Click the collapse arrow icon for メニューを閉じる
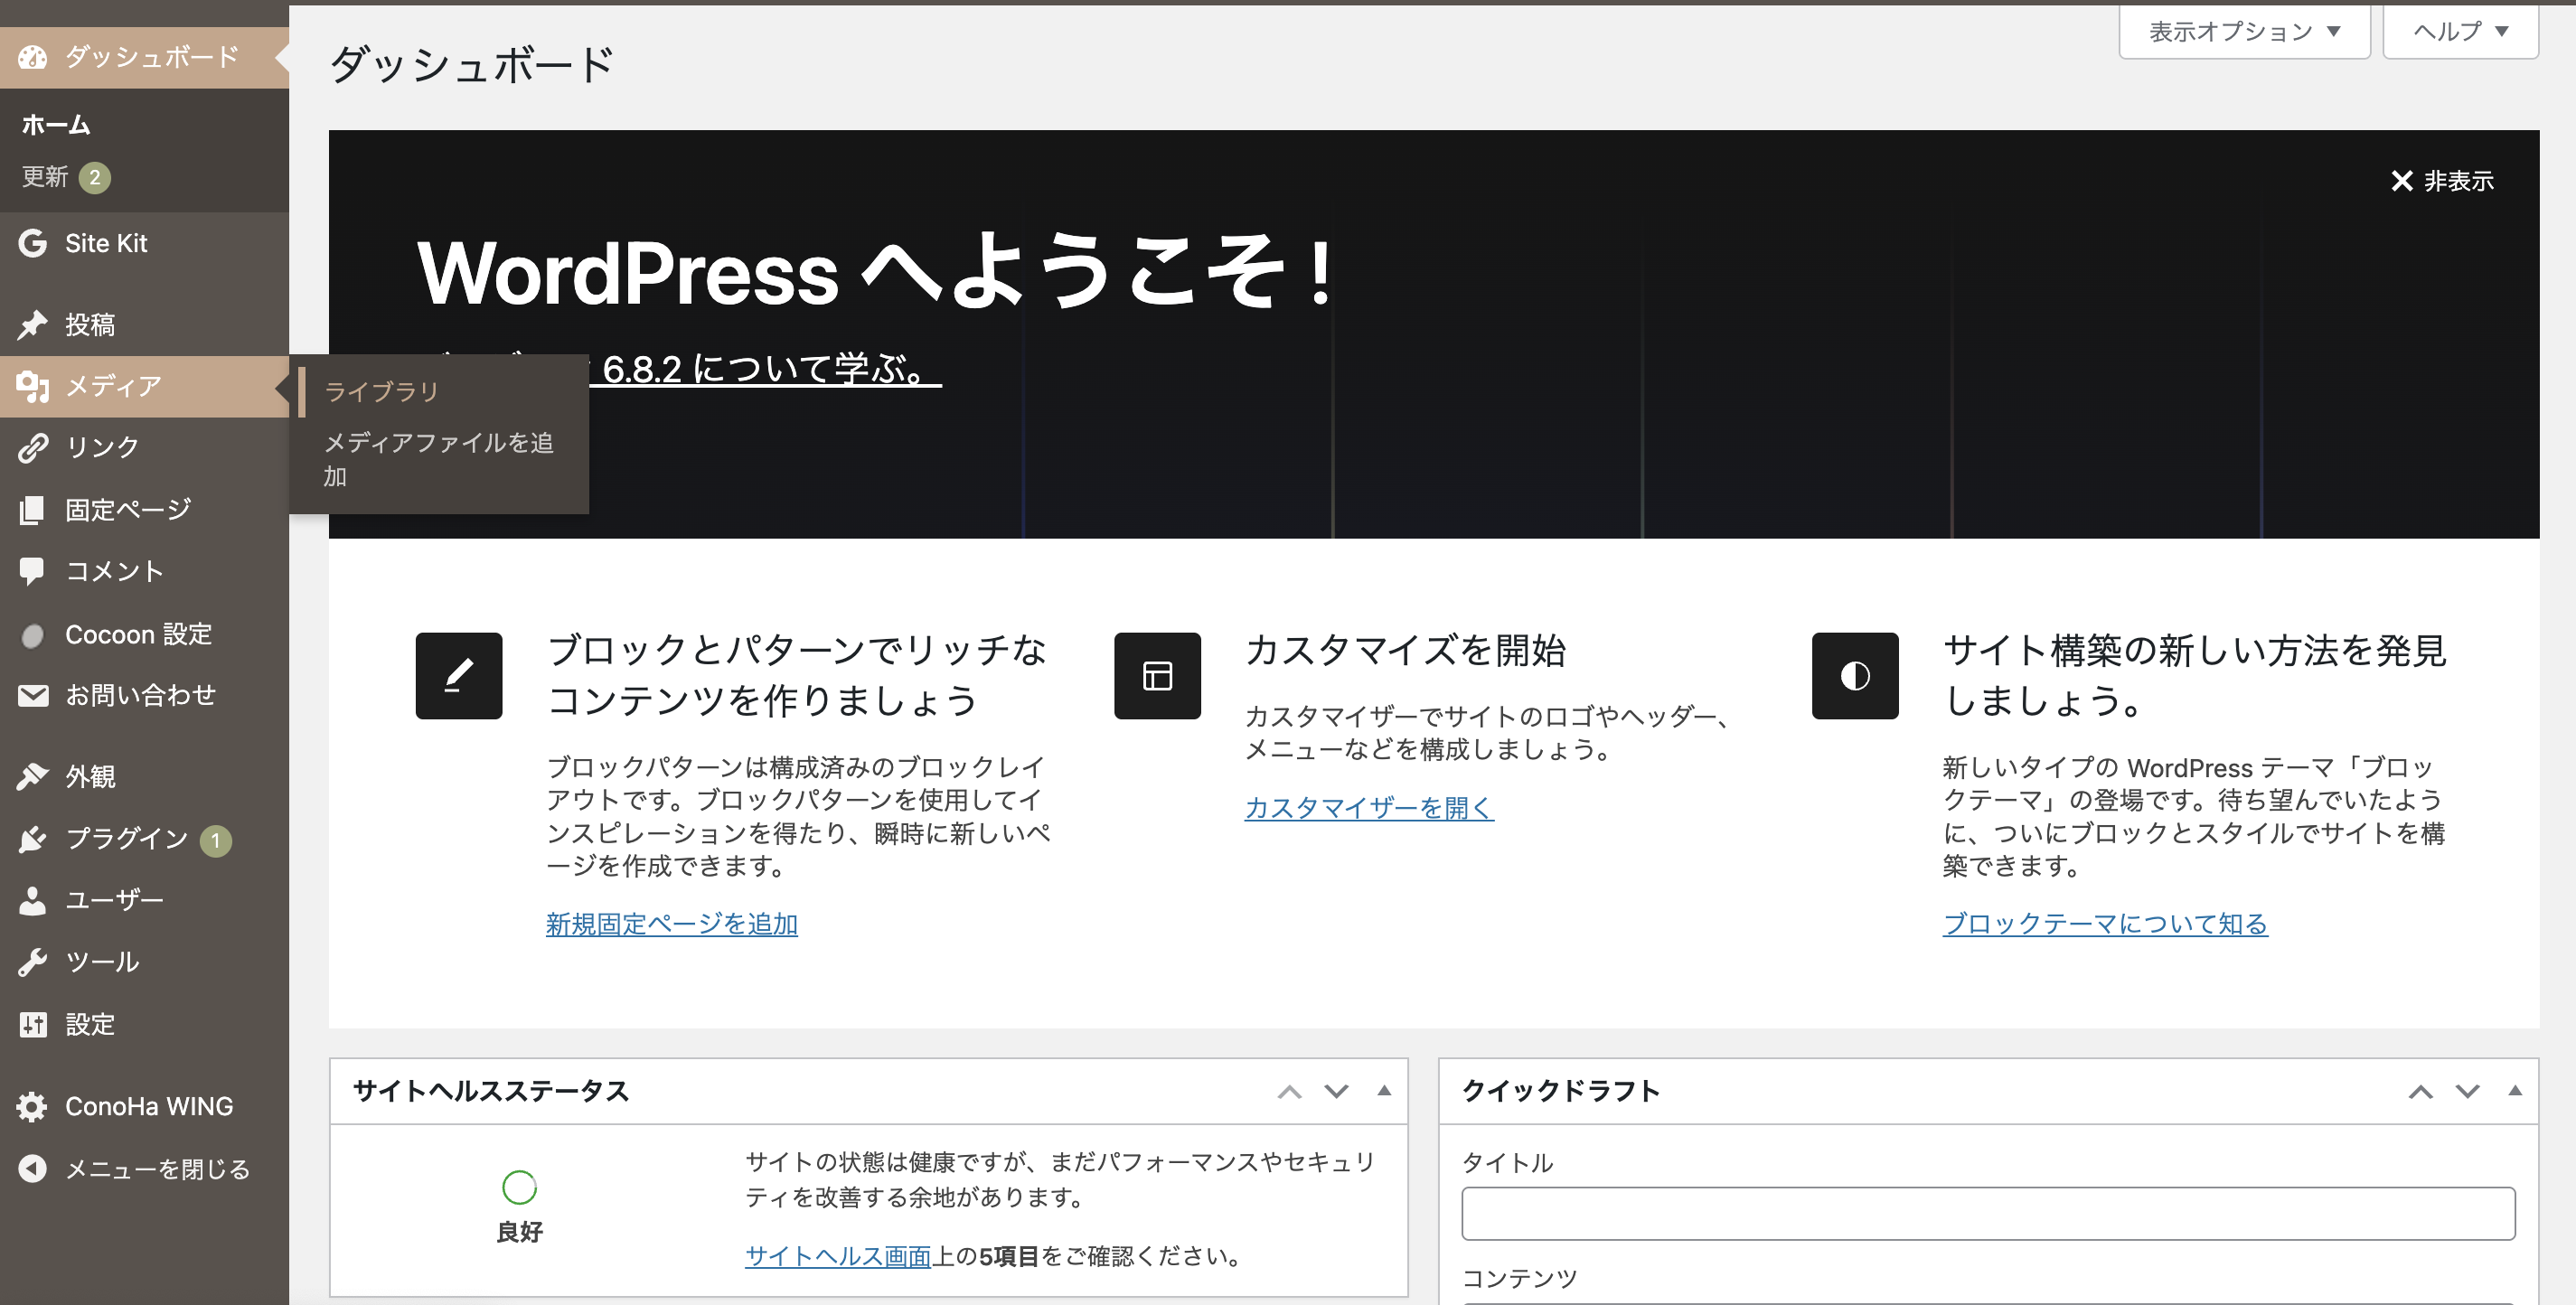 tap(32, 1168)
